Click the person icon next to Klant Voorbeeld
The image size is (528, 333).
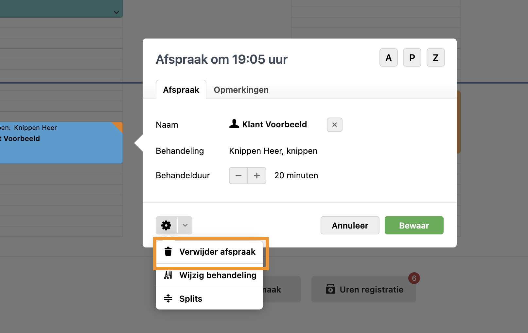[x=234, y=124]
